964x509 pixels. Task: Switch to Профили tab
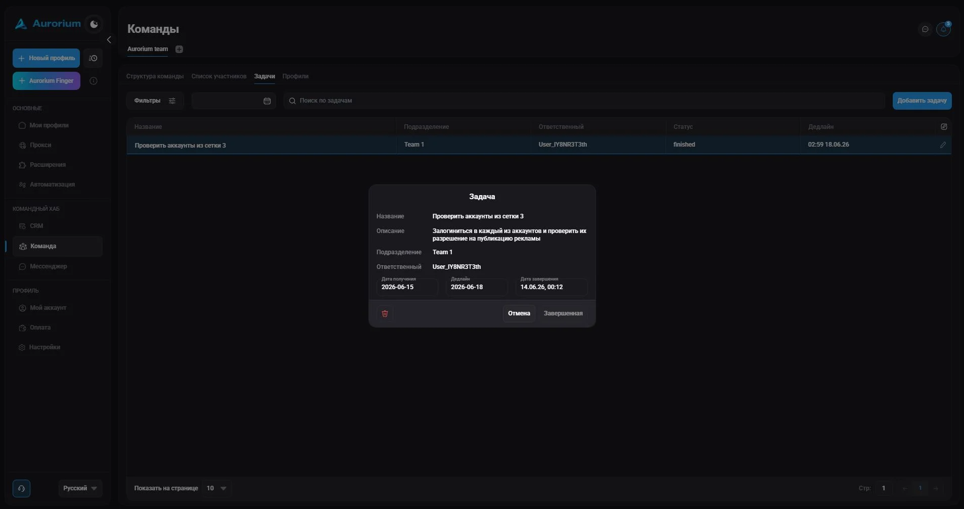(295, 76)
